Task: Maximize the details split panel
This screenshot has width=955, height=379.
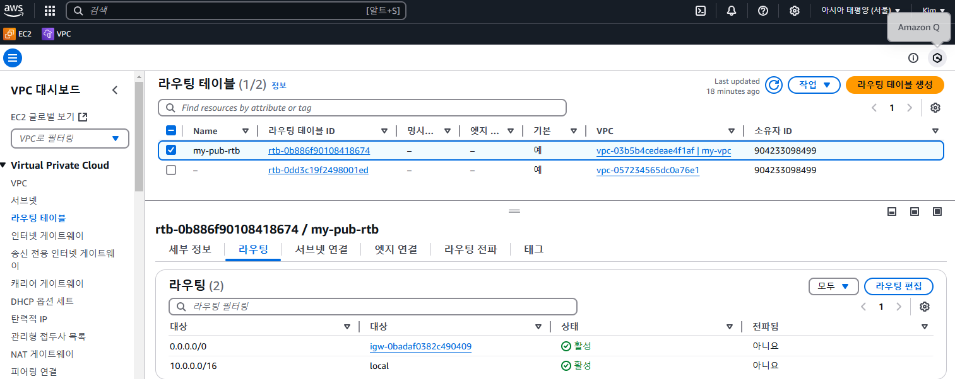Action: coord(937,211)
